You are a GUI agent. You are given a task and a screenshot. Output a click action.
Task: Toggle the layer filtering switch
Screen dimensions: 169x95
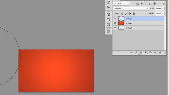163,3
